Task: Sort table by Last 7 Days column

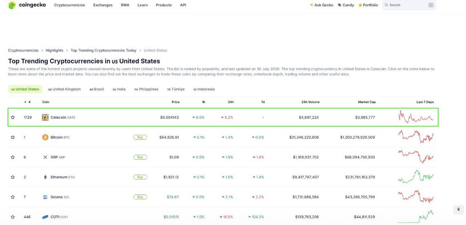Action: tap(425, 102)
